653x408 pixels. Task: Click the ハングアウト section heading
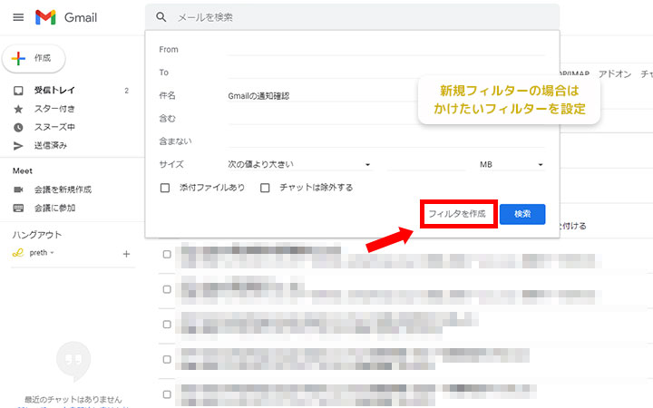point(37,235)
